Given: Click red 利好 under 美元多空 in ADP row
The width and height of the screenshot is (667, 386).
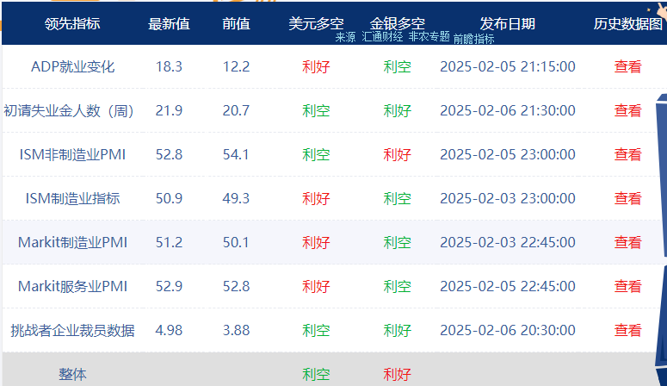Looking at the screenshot, I should (316, 67).
